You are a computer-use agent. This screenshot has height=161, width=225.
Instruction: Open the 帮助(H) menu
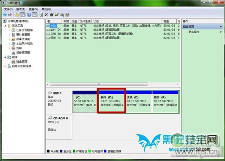[46, 9]
